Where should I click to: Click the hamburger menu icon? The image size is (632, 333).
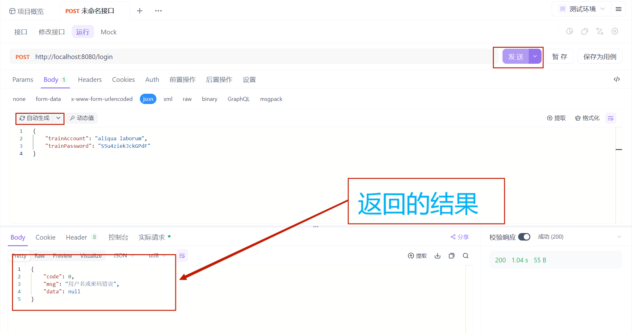click(x=618, y=9)
